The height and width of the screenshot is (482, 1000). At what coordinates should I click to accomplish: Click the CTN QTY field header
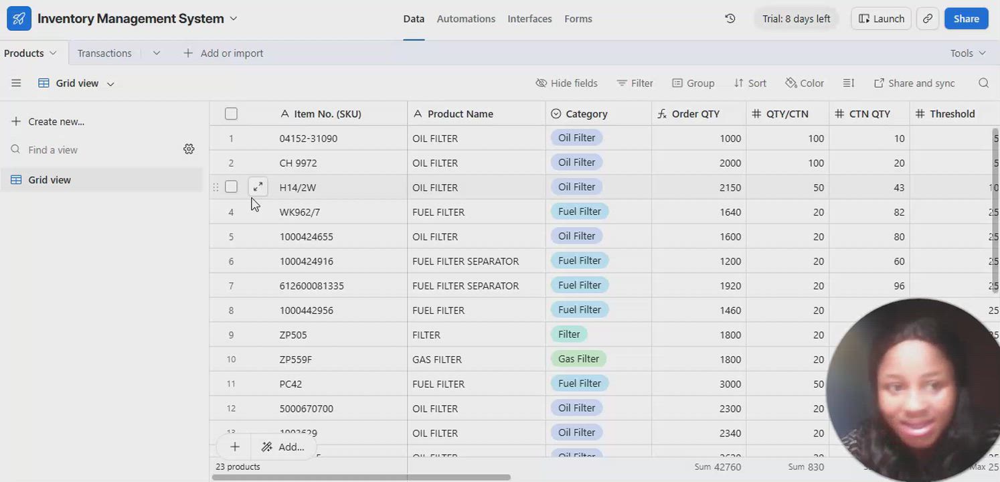point(869,114)
